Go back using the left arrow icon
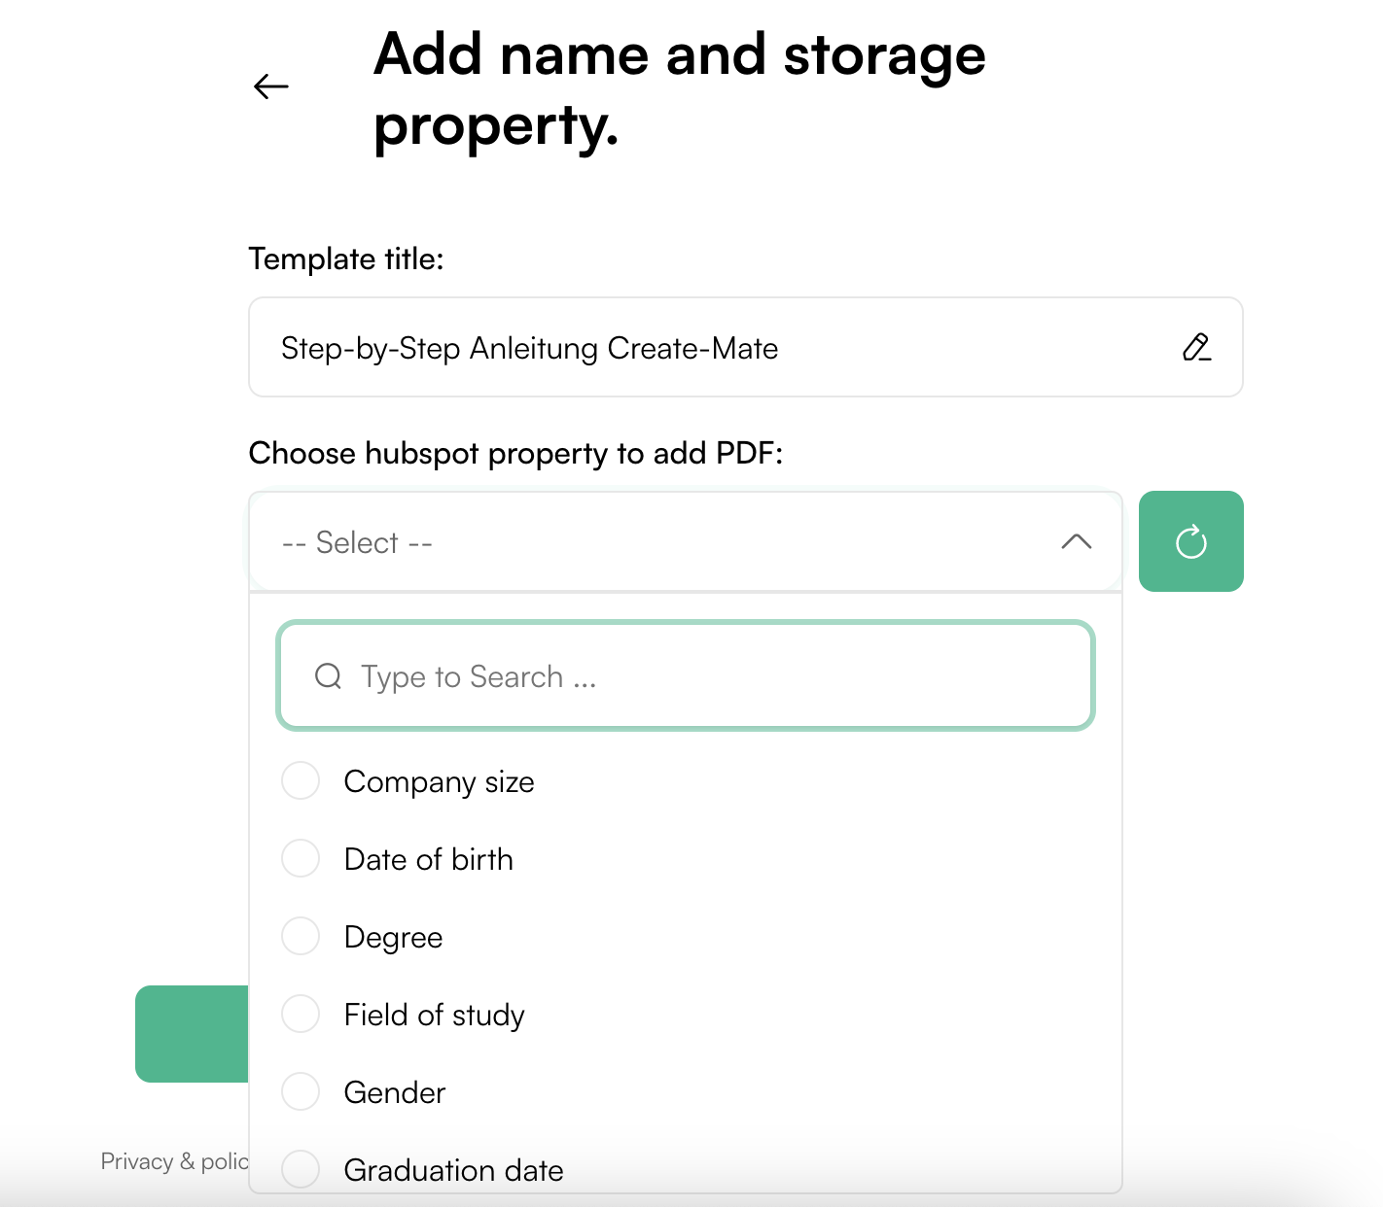 pos(271,86)
